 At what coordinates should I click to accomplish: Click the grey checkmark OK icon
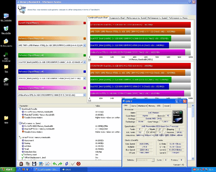coord(73,164)
